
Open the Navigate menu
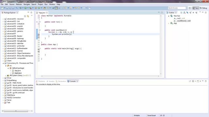(x=27, y=4)
